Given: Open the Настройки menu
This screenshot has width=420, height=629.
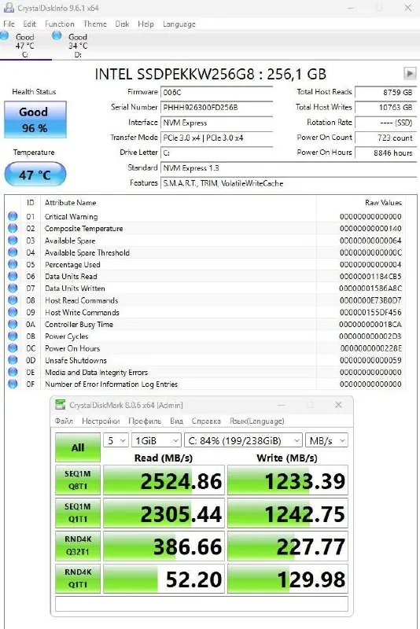Looking at the screenshot, I should coord(101,421).
